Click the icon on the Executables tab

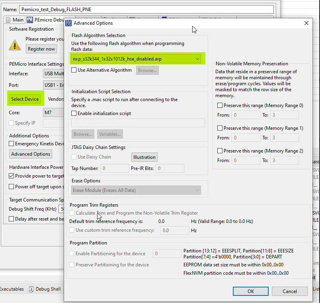pos(2,289)
